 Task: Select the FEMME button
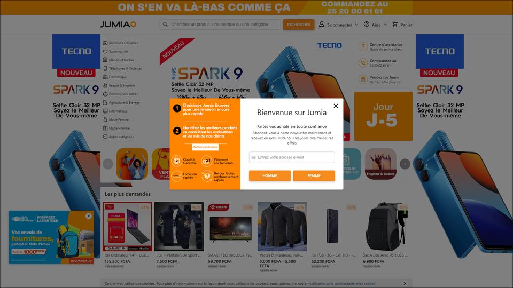click(x=314, y=175)
